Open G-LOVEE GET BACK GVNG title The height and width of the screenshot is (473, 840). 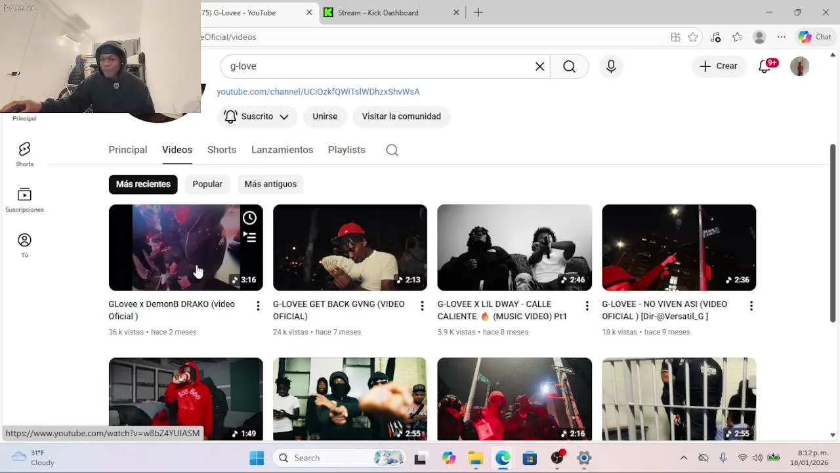[x=339, y=310]
